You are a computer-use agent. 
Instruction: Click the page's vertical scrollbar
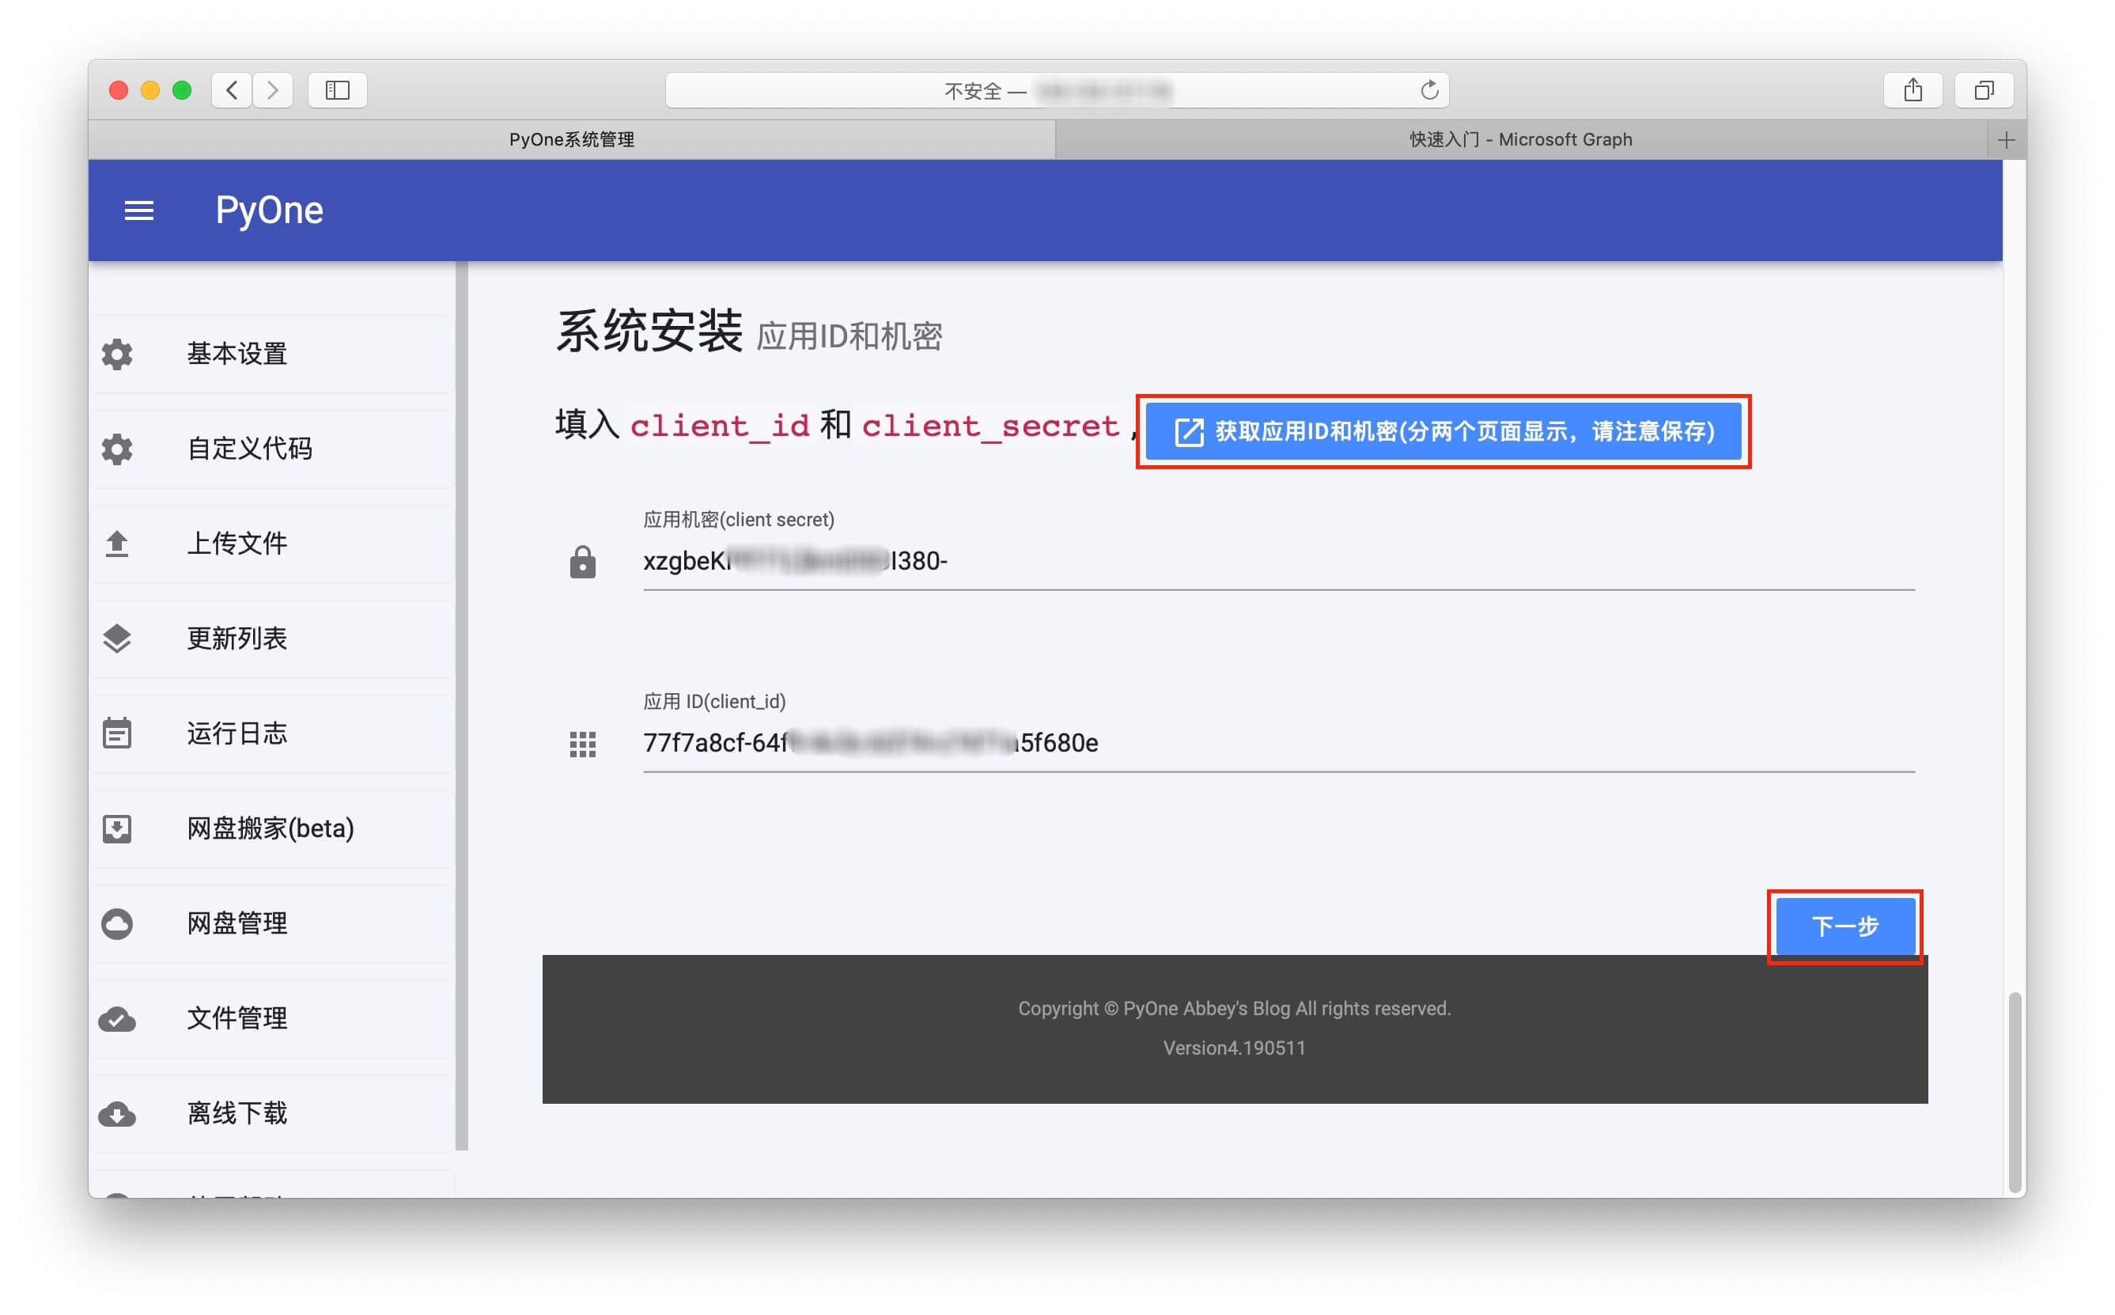2015,1092
